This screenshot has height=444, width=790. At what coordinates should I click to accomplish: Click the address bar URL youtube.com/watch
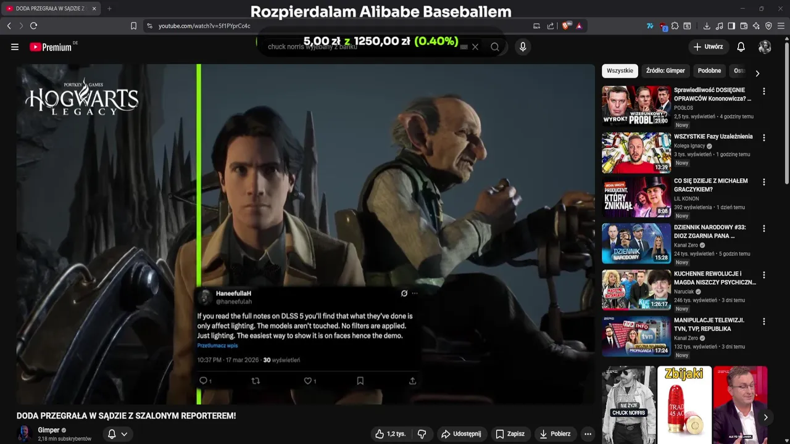(204, 26)
